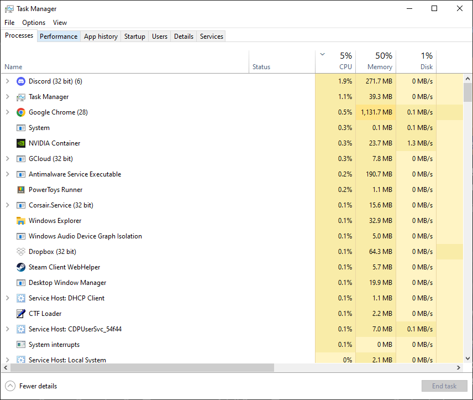473x400 pixels.
Task: Click the Windows Explorer folder icon
Action: tap(21, 221)
